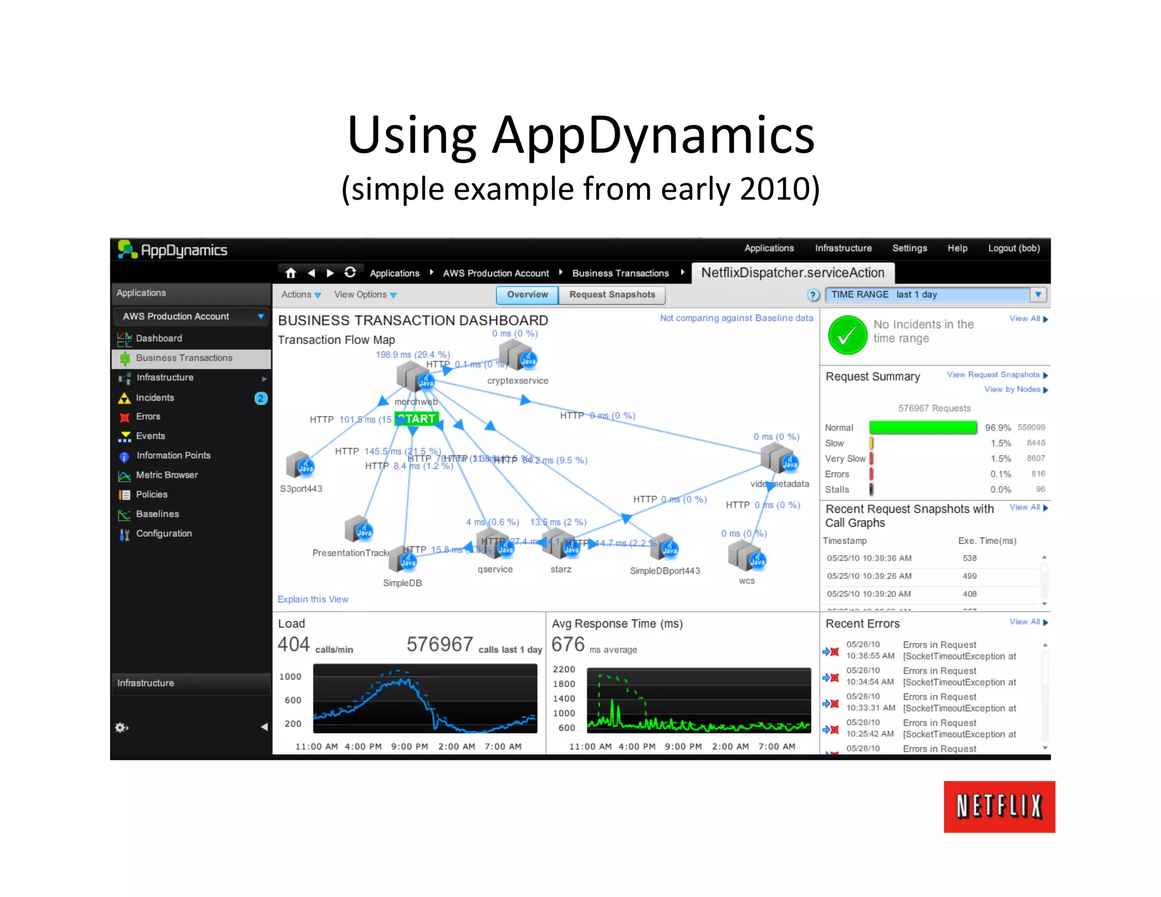Open the View Options dropdown

(x=365, y=295)
